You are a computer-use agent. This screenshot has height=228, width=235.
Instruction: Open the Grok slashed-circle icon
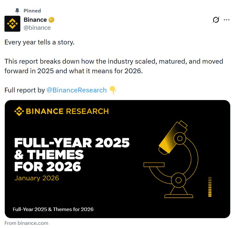pyautogui.click(x=216, y=20)
